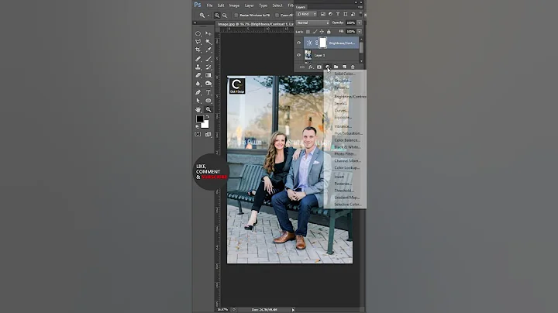Toggle shape layer filter

coord(345,14)
